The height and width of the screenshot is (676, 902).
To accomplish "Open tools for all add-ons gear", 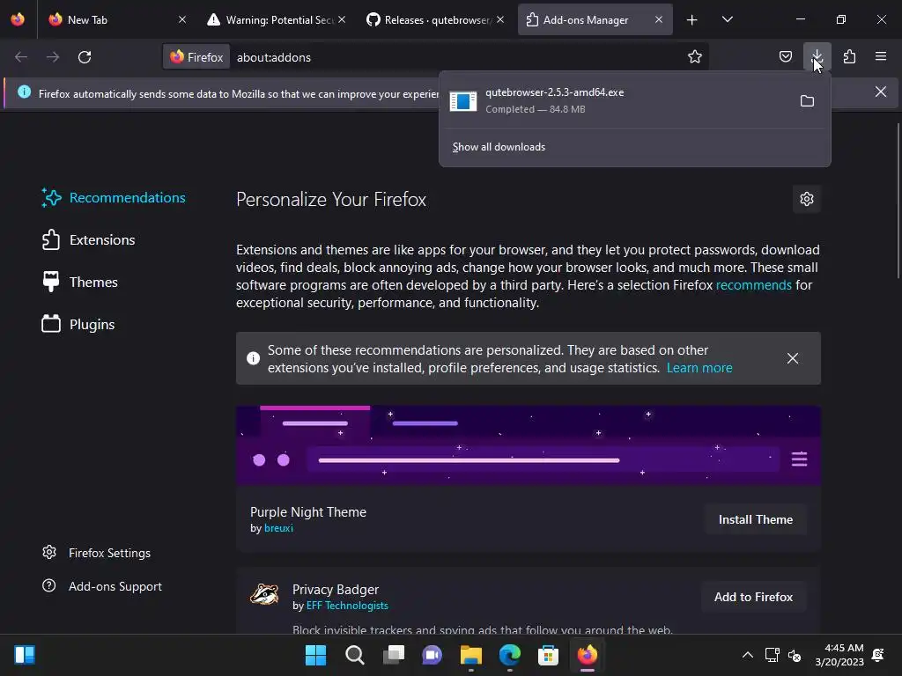I will 807,199.
